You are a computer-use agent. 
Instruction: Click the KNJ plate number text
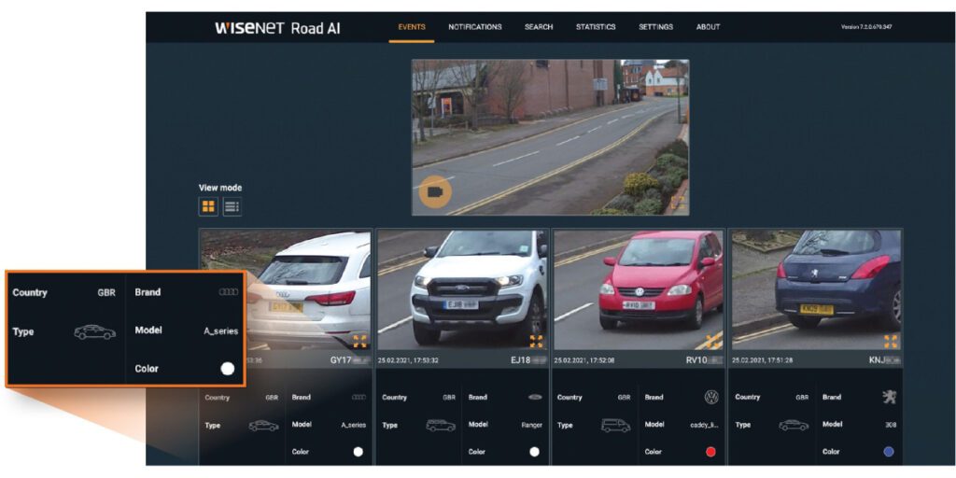(885, 360)
